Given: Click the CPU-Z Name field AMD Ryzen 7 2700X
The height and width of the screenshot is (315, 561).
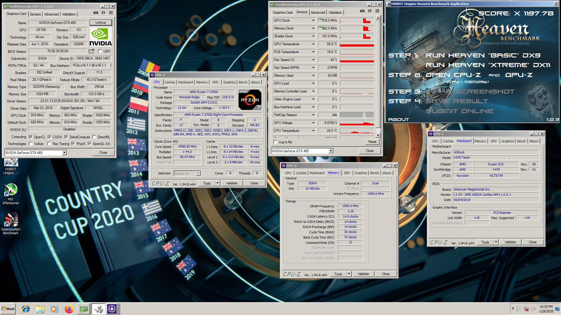Looking at the screenshot, I should click(x=204, y=92).
